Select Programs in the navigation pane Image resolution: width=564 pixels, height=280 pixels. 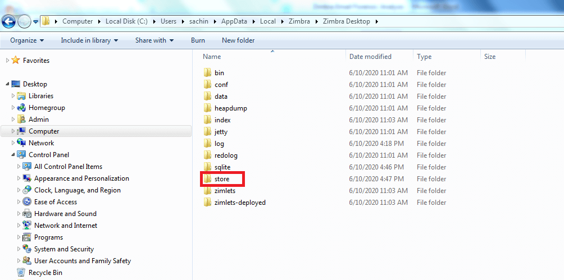pos(48,237)
